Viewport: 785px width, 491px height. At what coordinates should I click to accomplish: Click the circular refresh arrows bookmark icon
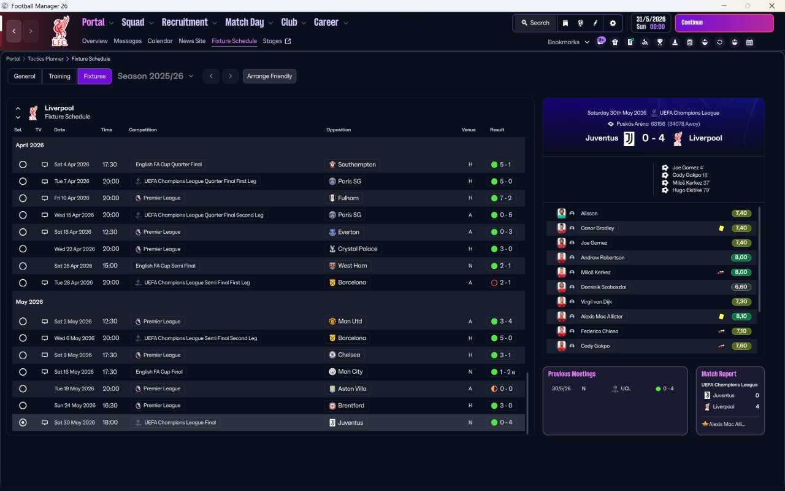point(719,42)
